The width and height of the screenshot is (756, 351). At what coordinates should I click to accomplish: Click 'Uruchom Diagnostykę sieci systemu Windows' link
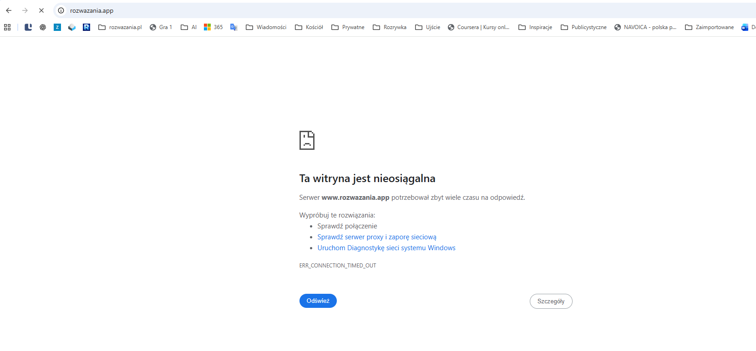click(386, 248)
